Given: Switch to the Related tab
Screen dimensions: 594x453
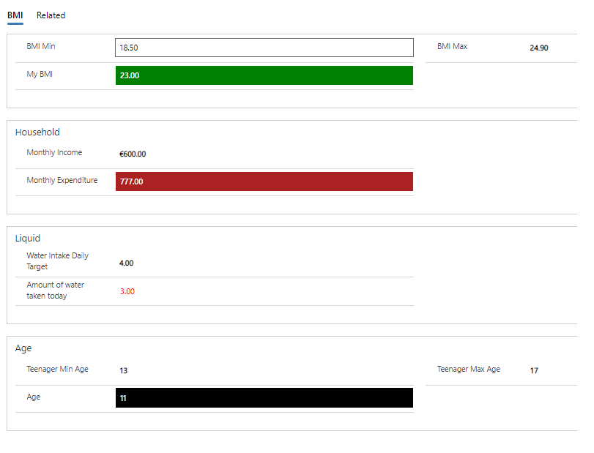Looking at the screenshot, I should point(51,15).
